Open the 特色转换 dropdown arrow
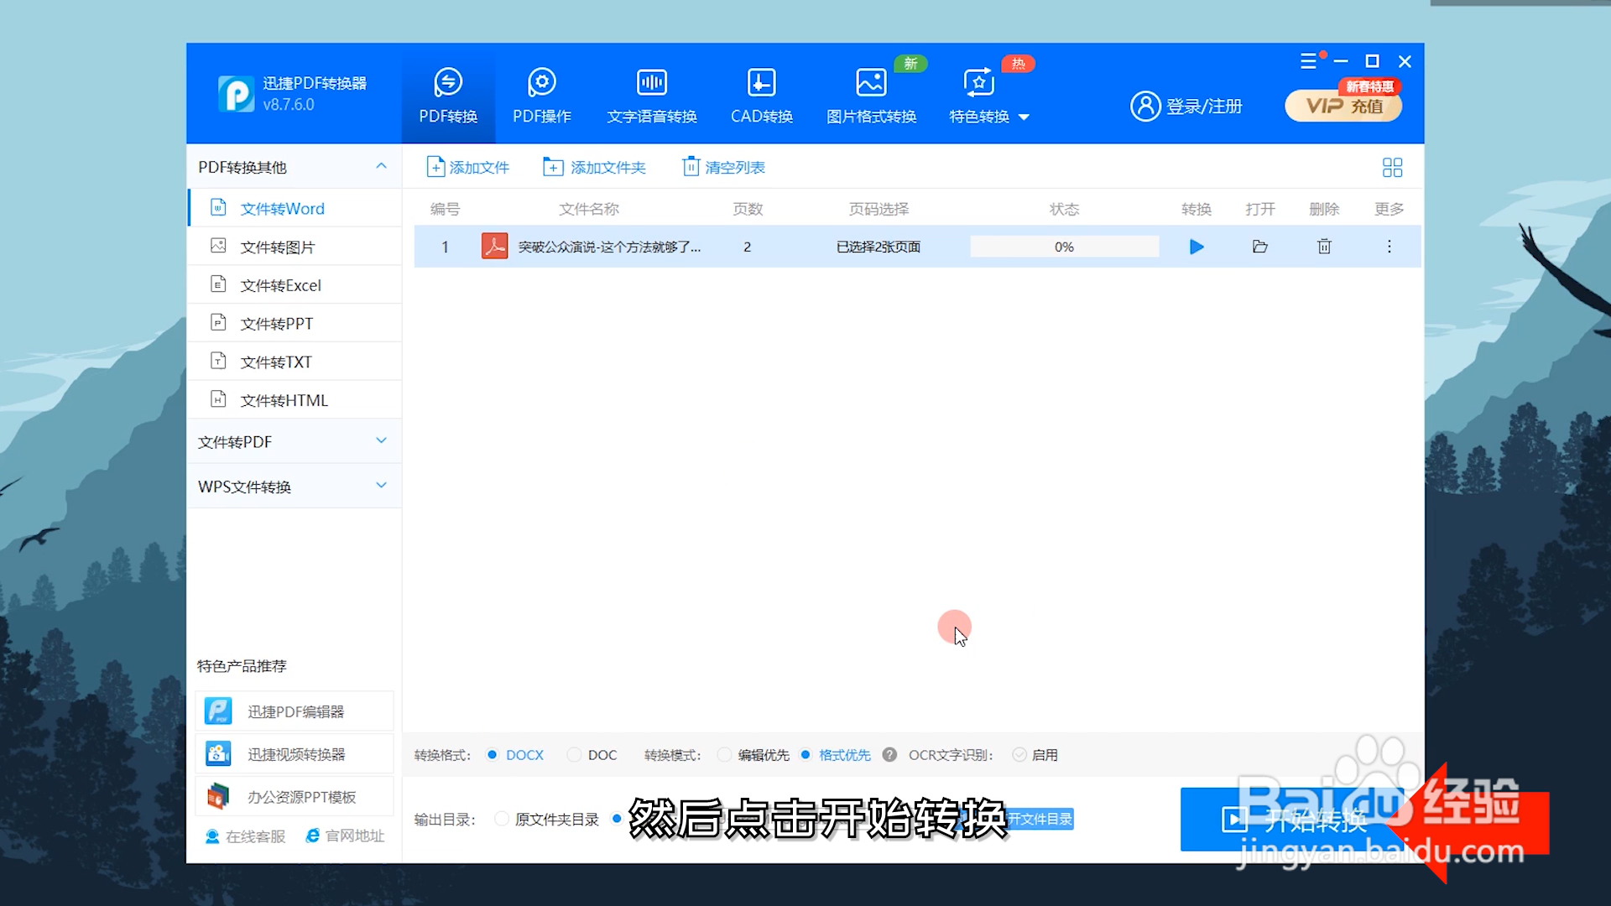Screen dimensions: 1611x906 1024,117
